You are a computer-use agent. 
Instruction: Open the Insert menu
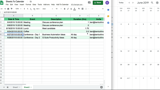[x=22, y=4]
